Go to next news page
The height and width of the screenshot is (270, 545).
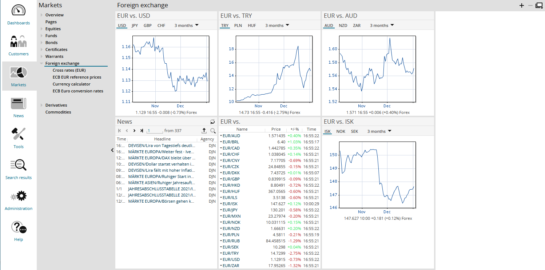point(134,131)
